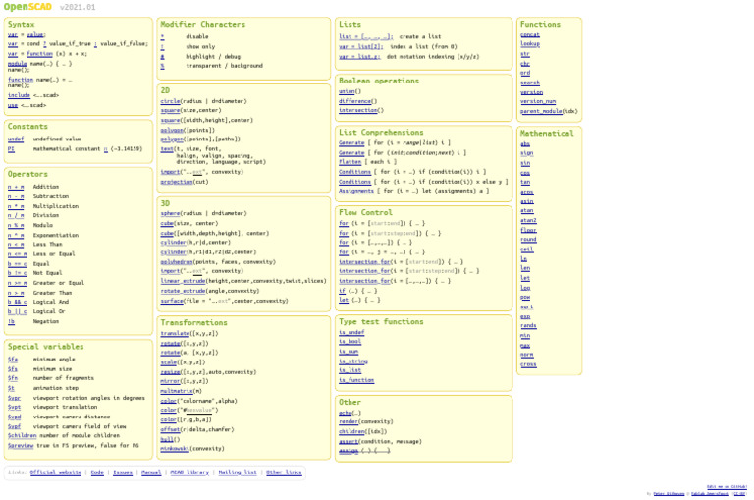
Task: Click the text link in 2D section
Action: coord(167,149)
